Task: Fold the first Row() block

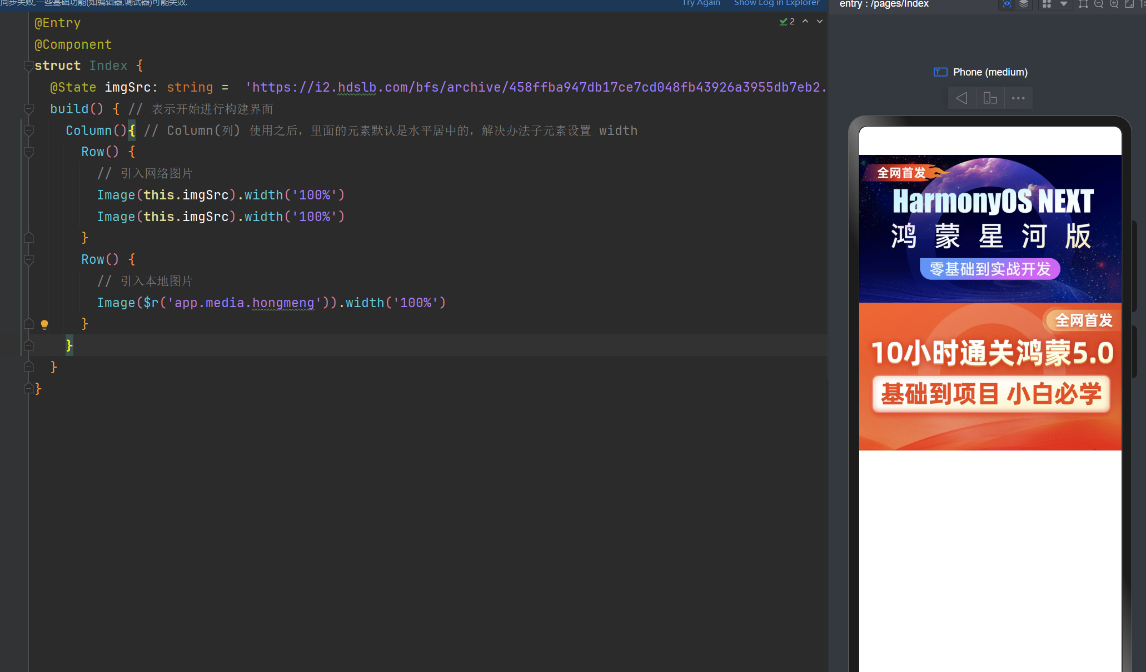Action: 29,152
